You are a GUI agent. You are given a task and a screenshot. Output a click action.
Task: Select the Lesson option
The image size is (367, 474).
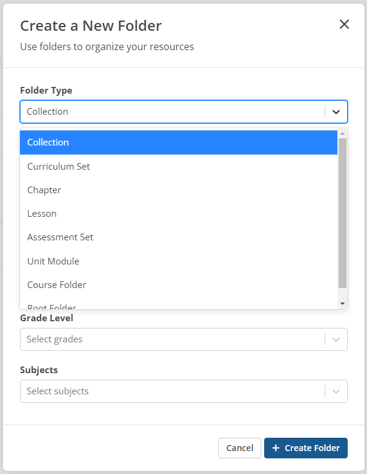click(178, 213)
